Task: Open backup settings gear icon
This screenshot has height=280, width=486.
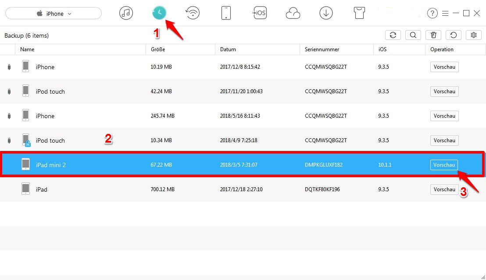Action: (474, 35)
